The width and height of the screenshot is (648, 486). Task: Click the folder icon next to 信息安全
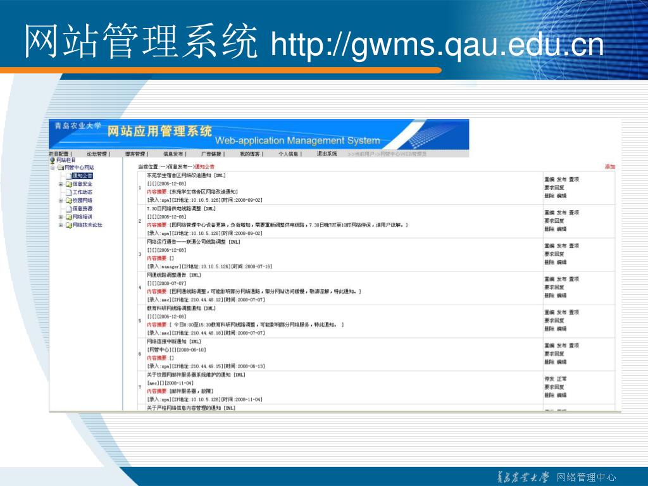point(69,184)
